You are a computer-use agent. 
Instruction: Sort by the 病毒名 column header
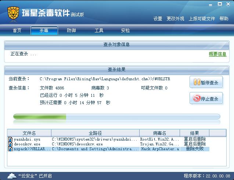click(159, 133)
